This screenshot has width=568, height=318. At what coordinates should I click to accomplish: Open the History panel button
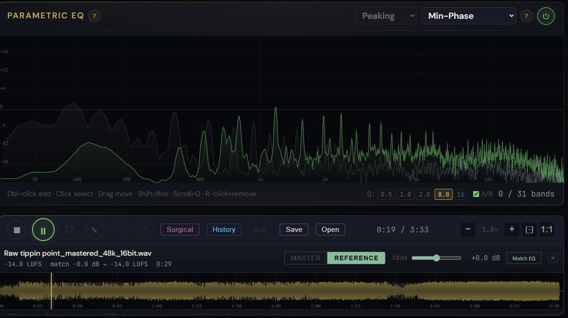(x=224, y=230)
